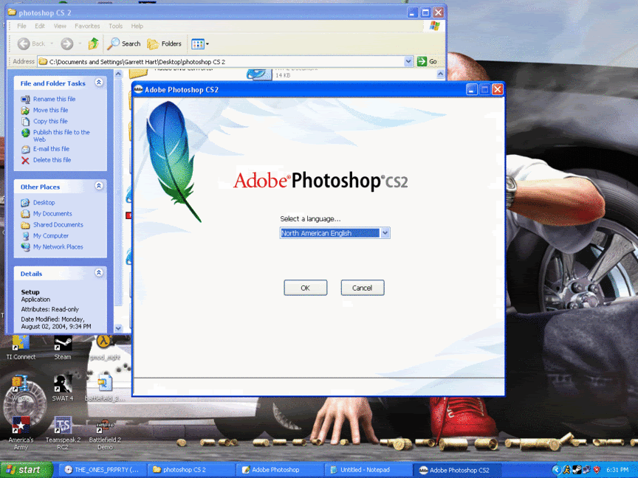Click the Cancel button in installer

(362, 288)
